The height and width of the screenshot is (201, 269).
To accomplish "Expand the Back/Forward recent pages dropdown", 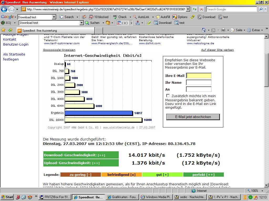I will click(17, 9).
